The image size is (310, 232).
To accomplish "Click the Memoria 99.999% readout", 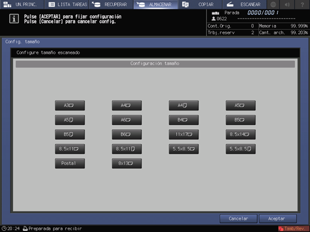I will point(284,26).
